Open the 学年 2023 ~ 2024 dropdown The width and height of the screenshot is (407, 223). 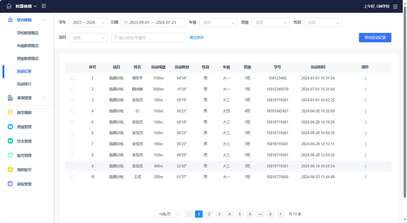(88, 22)
